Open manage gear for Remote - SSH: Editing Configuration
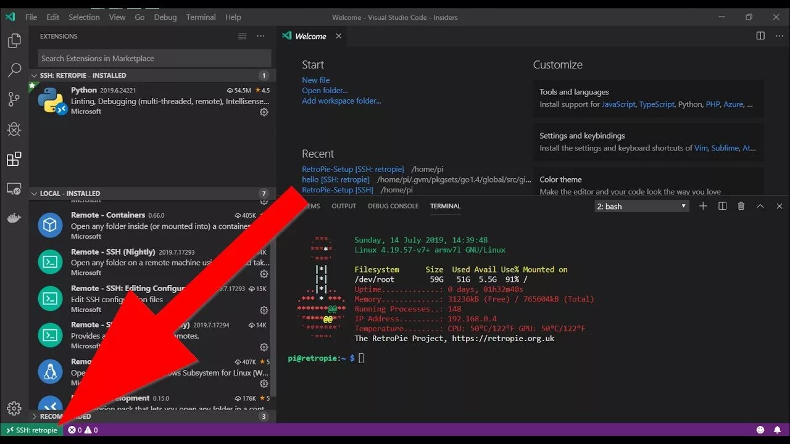Viewport: 790px width, 444px height. coord(264,310)
